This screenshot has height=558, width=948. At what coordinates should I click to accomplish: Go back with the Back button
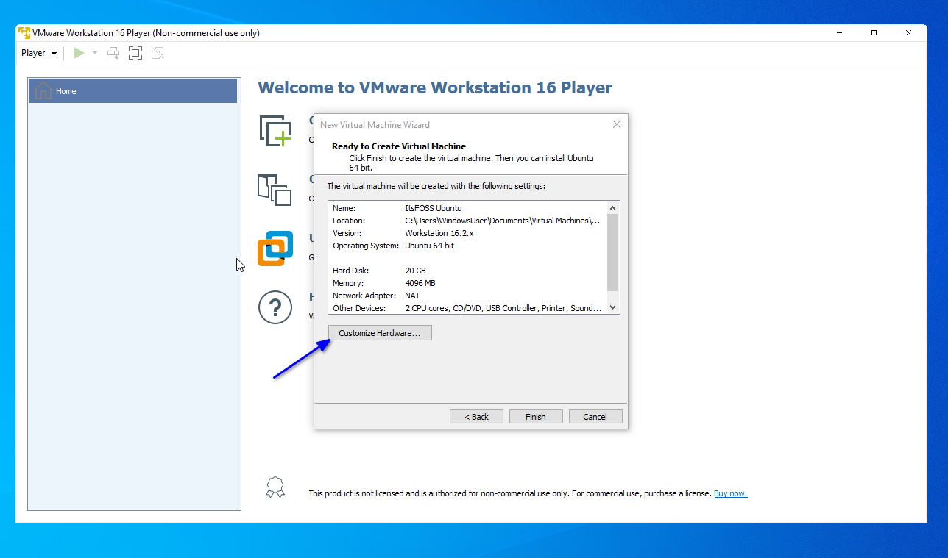pos(476,416)
